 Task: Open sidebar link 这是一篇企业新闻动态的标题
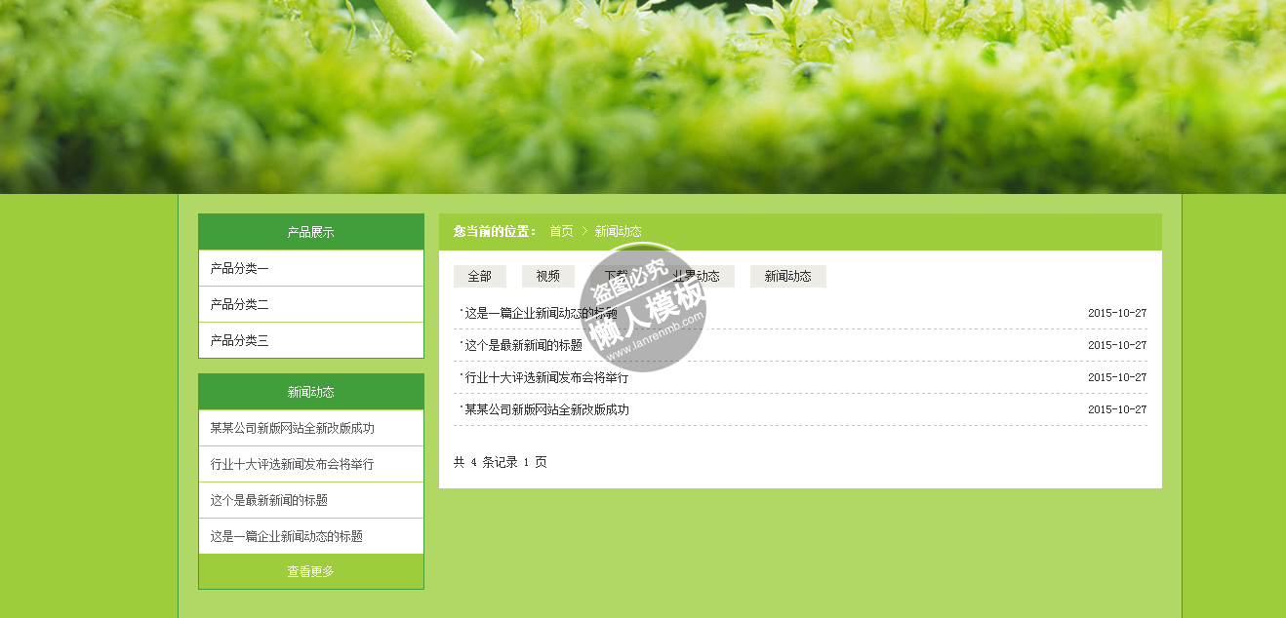286,536
